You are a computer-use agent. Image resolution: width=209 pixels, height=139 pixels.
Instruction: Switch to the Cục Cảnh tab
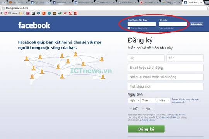(39, 2)
